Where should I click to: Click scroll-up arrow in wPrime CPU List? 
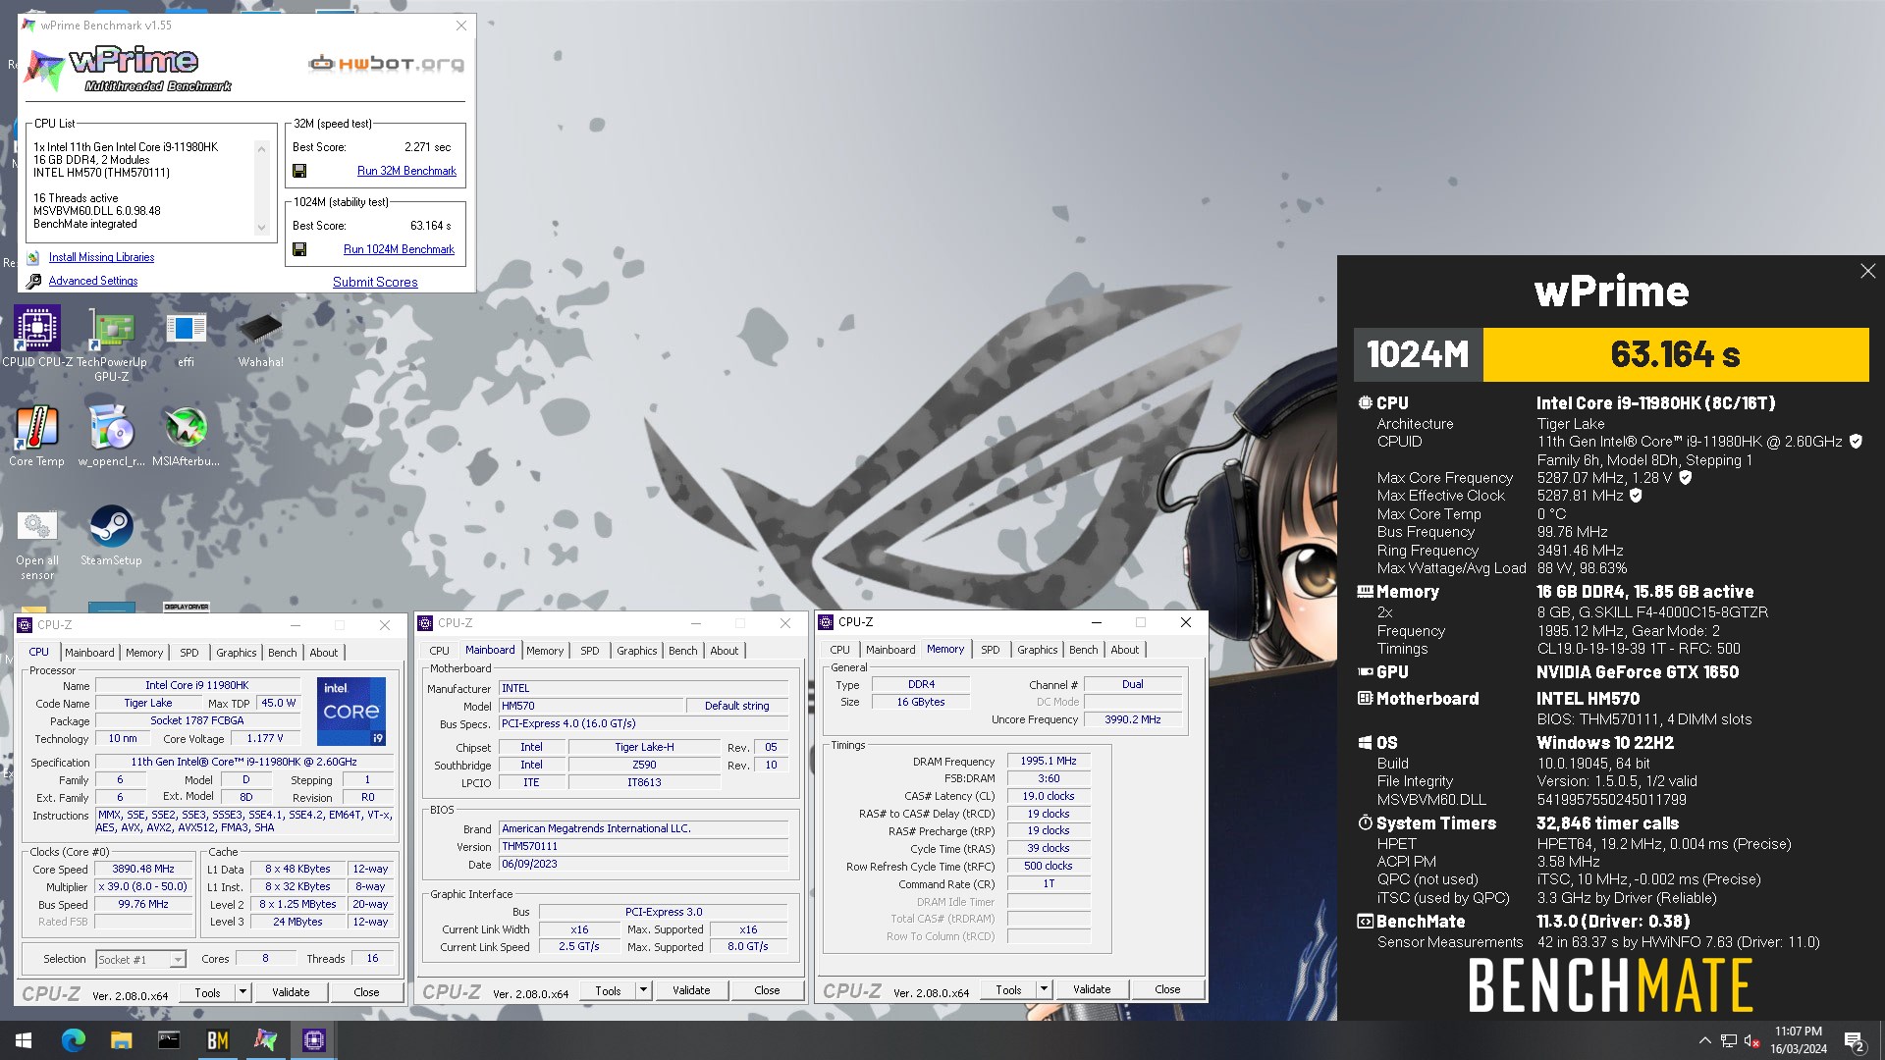(261, 148)
